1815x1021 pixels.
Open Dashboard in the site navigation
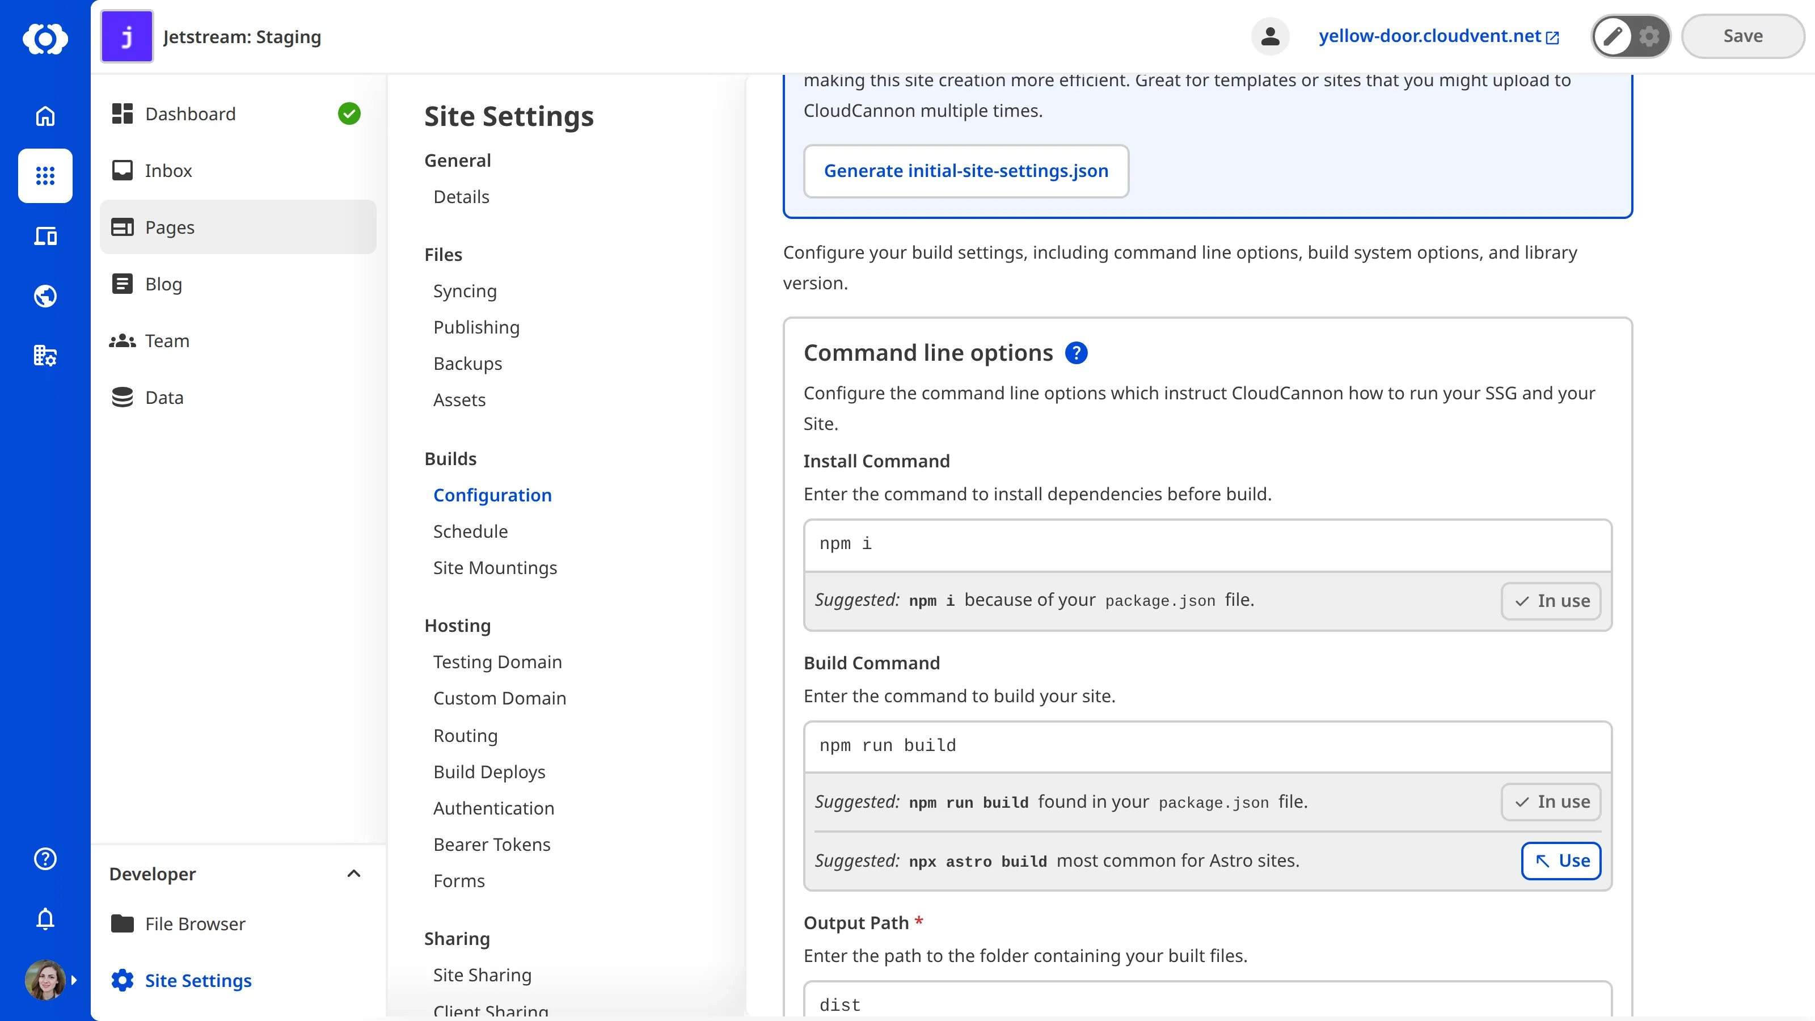[x=238, y=114]
